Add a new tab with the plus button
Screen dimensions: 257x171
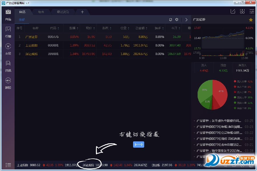pos(82,12)
